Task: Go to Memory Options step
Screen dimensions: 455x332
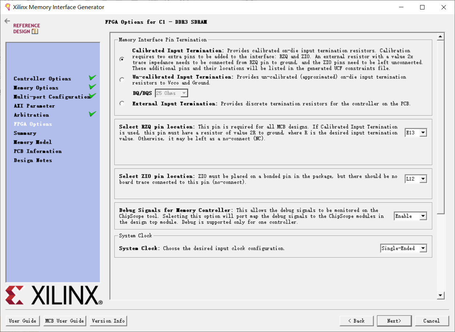Action: tap(36, 88)
